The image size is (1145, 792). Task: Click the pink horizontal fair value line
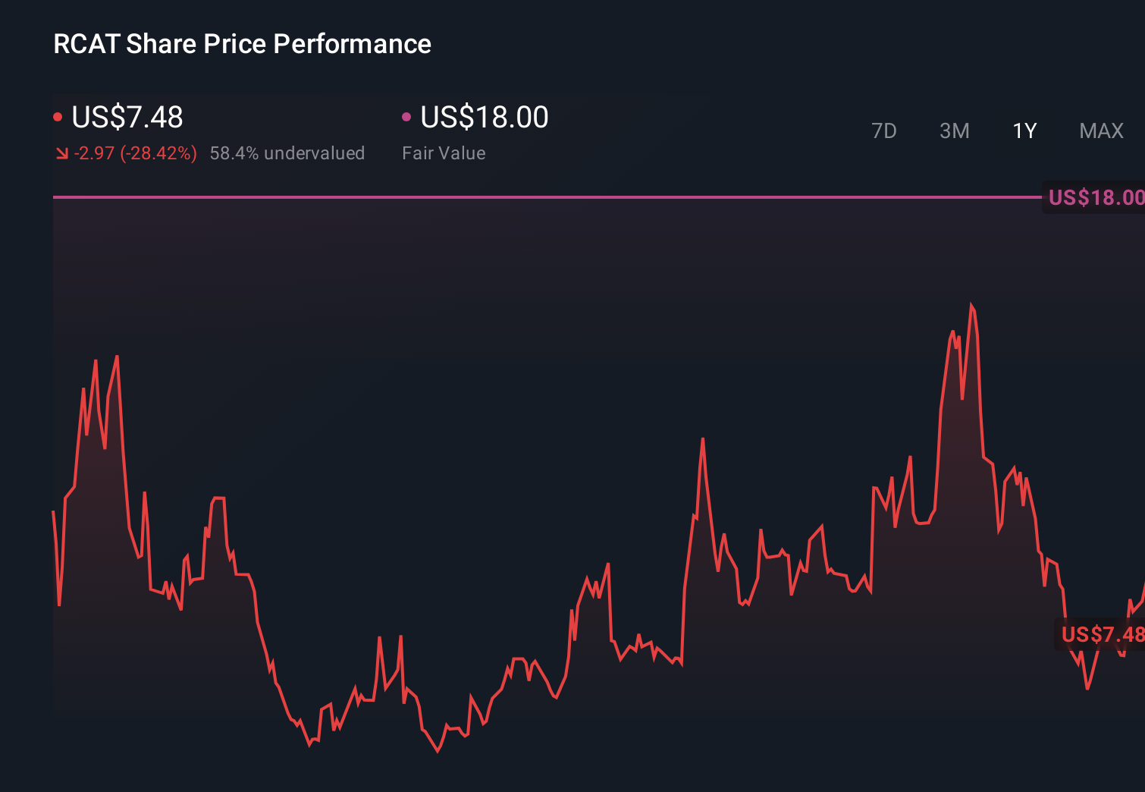(x=531, y=197)
